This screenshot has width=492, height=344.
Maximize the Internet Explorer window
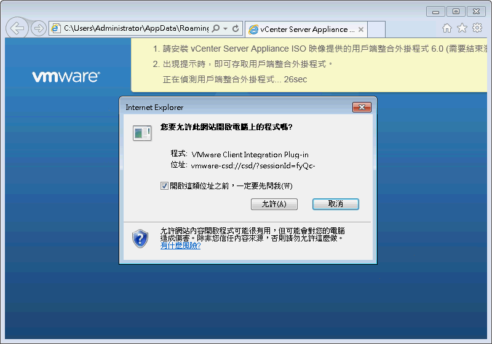pyautogui.click(x=456, y=12)
